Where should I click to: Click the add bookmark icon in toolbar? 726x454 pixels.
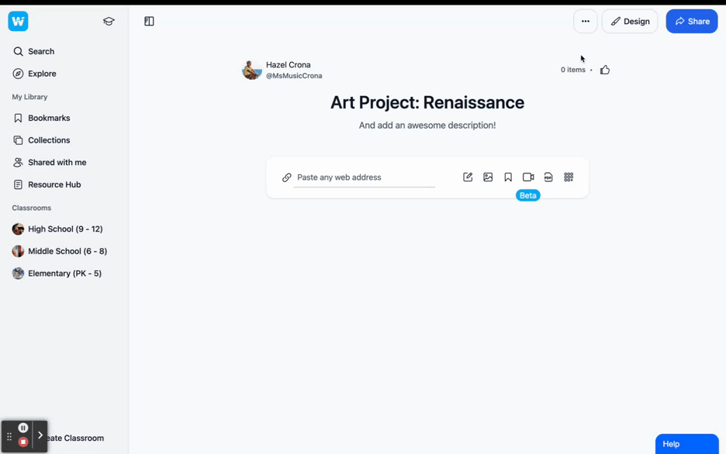click(508, 177)
